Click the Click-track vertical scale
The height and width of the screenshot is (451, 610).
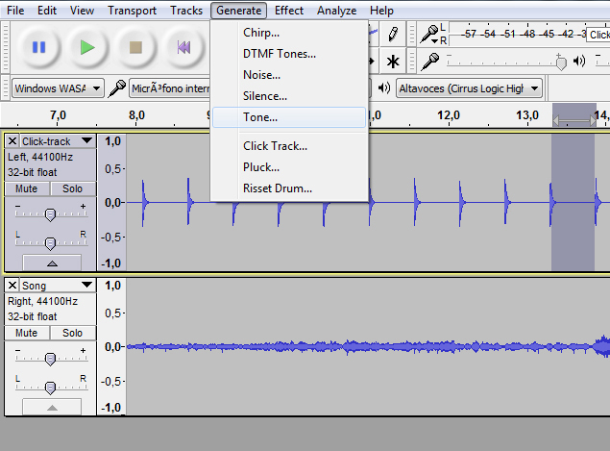click(x=111, y=203)
